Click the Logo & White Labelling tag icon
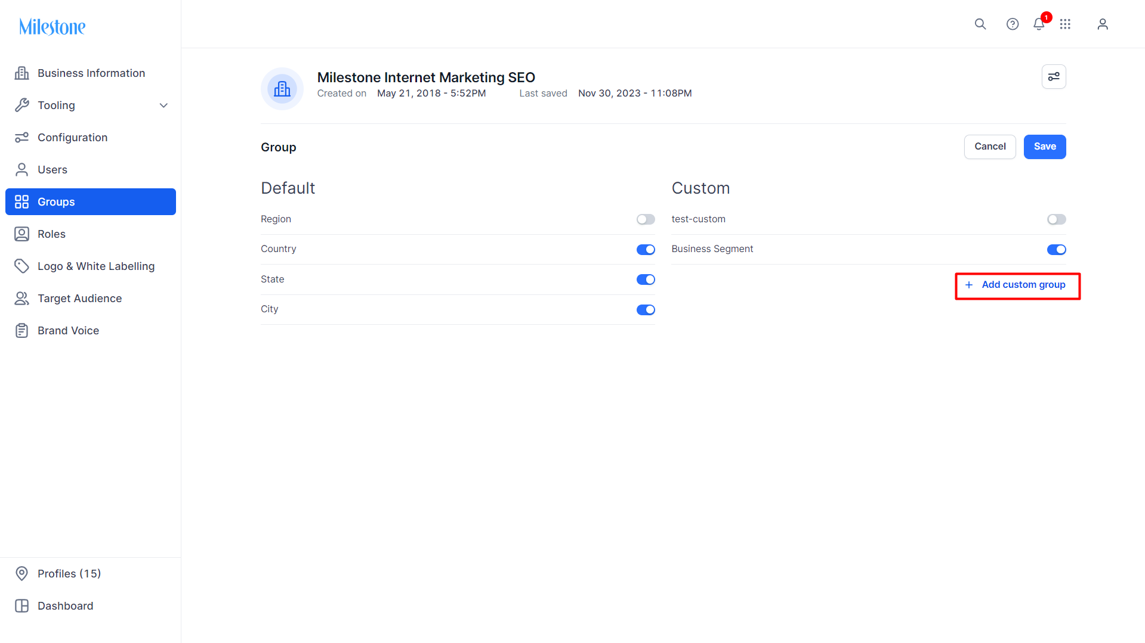This screenshot has height=643, width=1145. 22,266
